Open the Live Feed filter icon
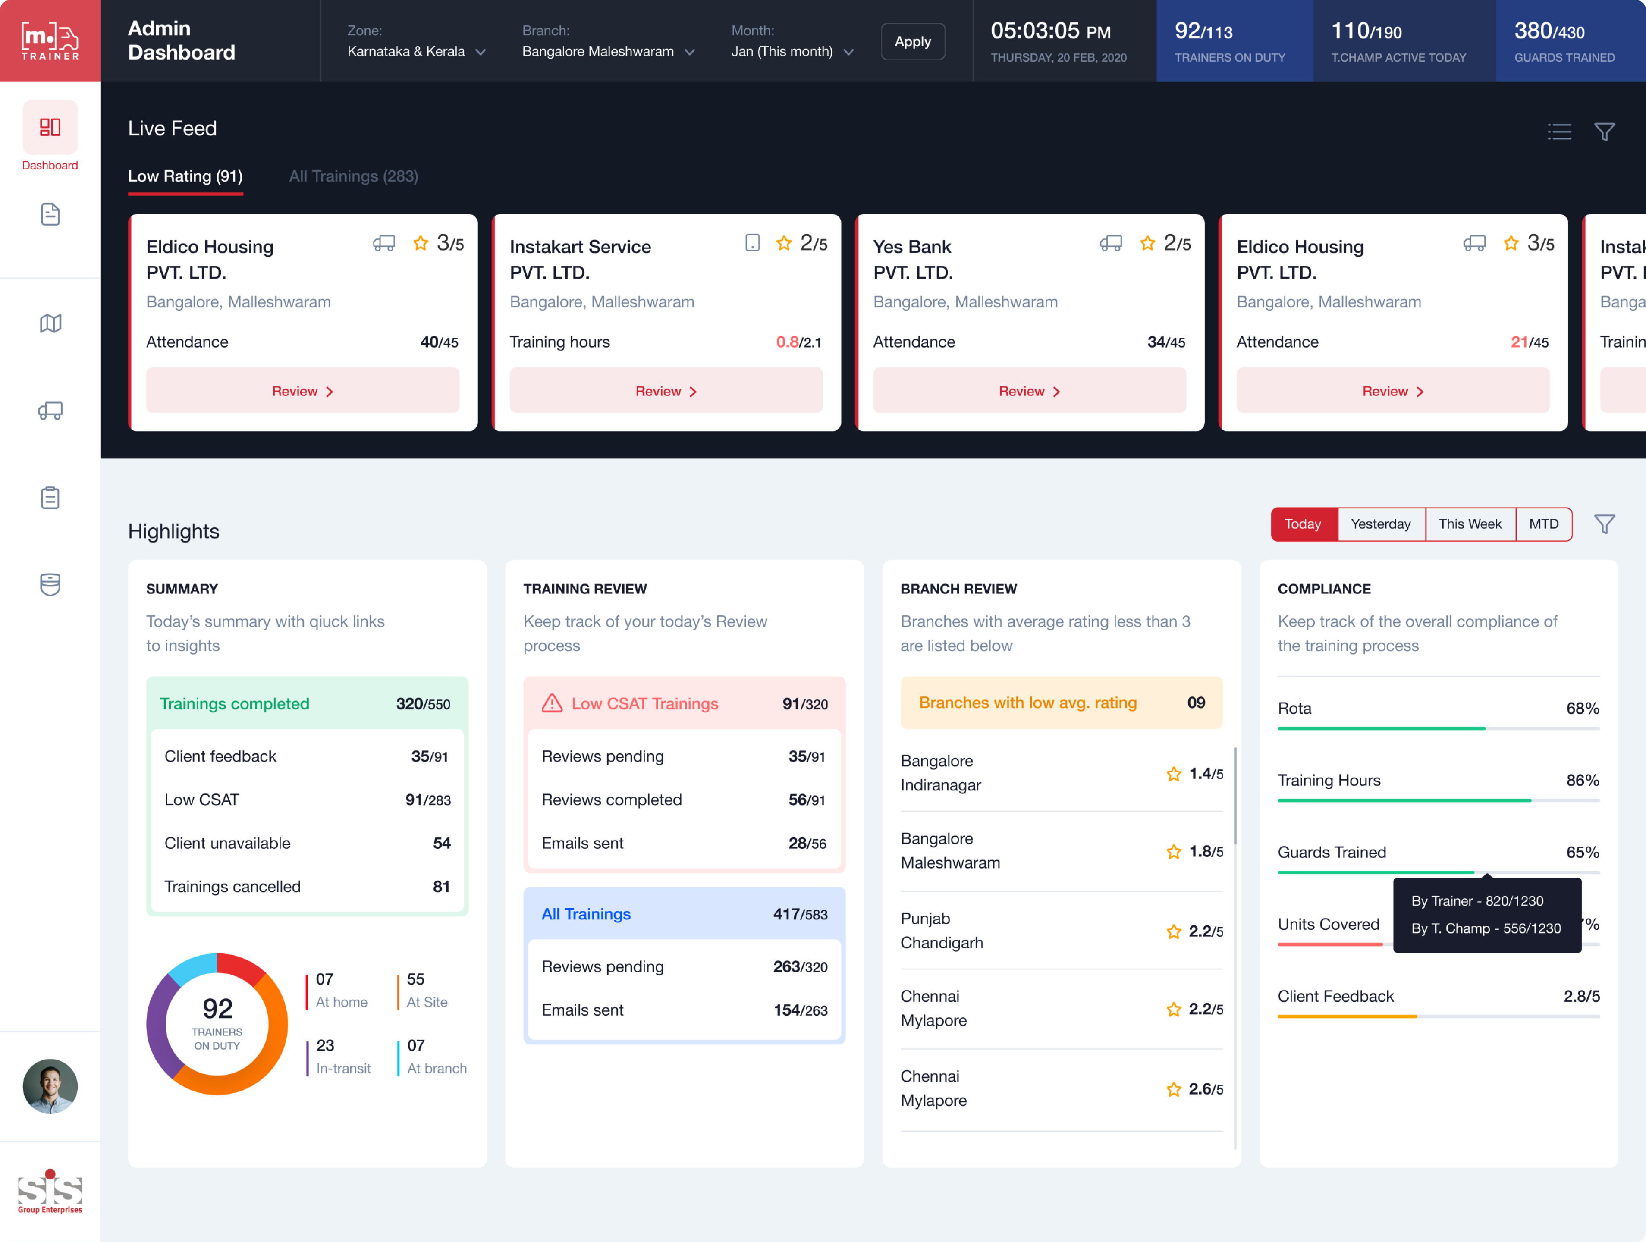This screenshot has height=1242, width=1646. (1604, 132)
